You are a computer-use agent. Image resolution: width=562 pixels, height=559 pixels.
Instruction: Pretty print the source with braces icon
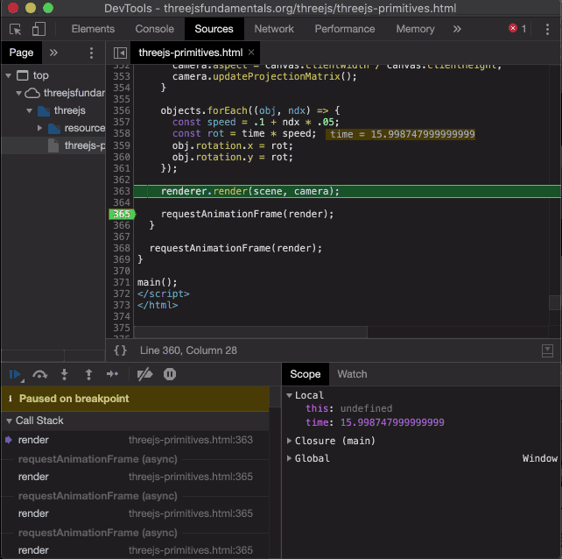[x=120, y=350]
